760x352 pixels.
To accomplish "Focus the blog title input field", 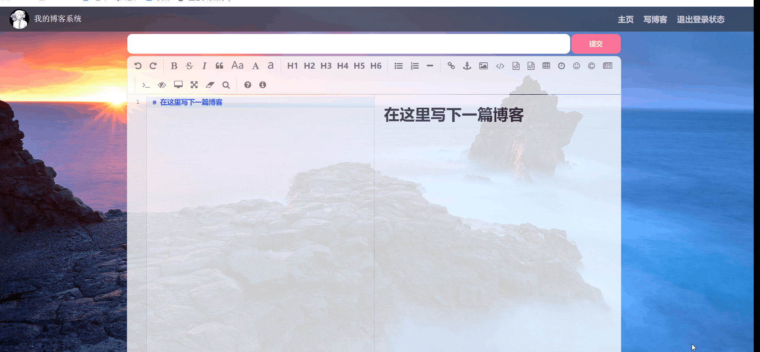I will point(348,44).
